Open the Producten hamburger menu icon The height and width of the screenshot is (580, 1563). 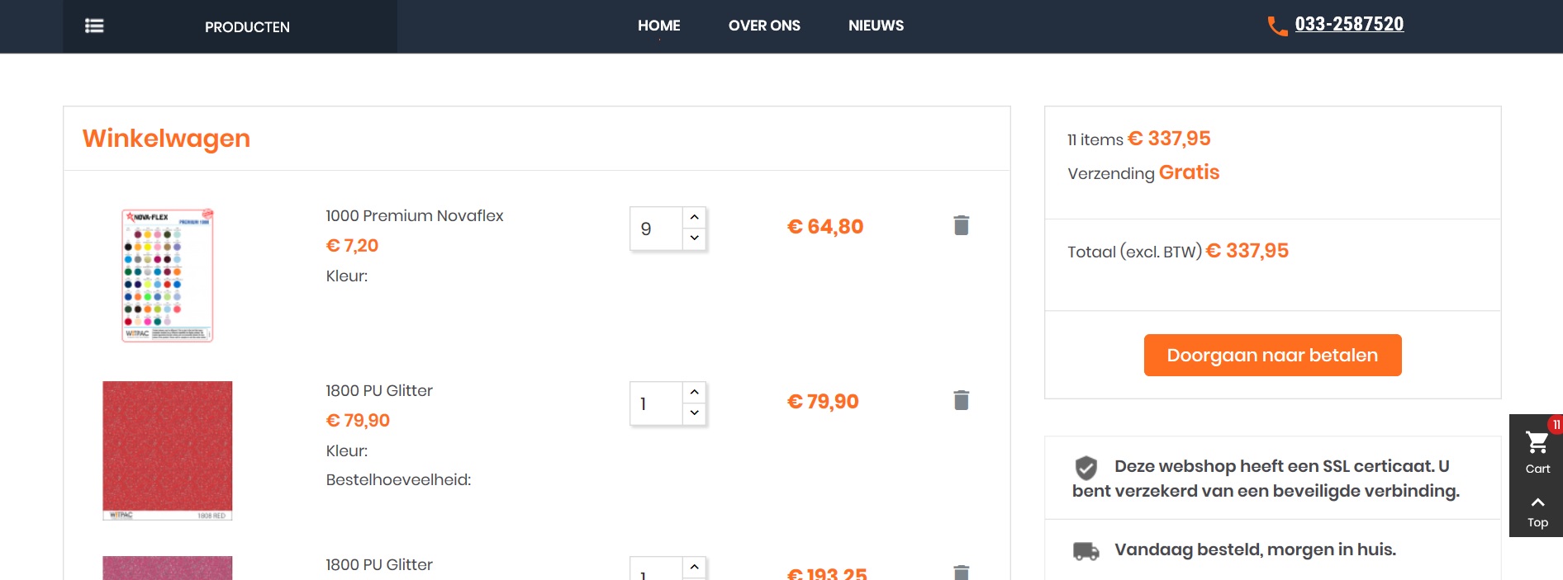pyautogui.click(x=94, y=26)
